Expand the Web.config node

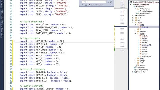click(133, 72)
